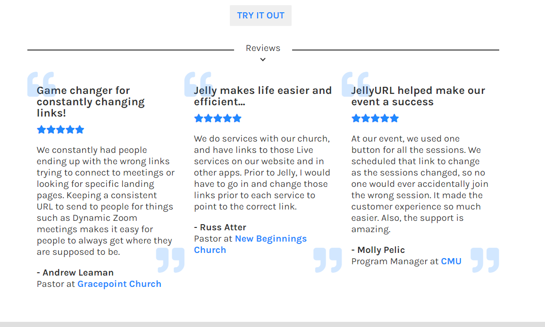Image resolution: width=545 pixels, height=327 pixels.
Task: Click the star rating under Game changer review
Action: (60, 129)
